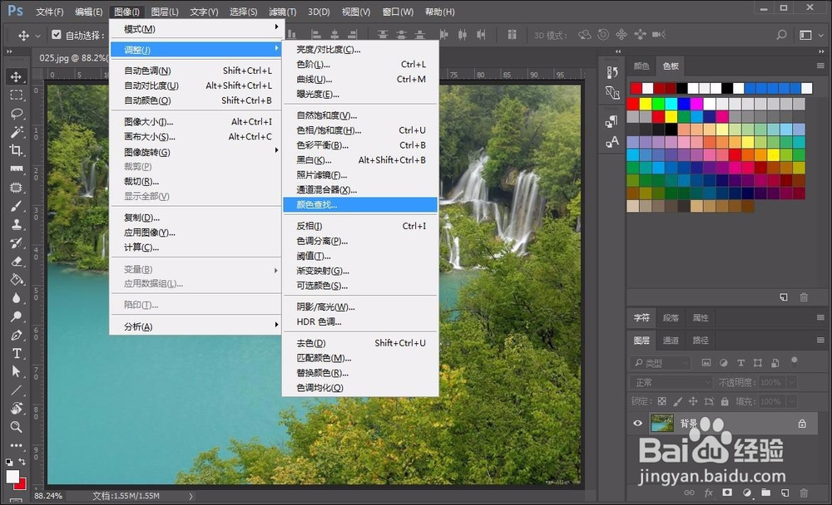832x505 pixels.
Task: Create new swatch in Swatches panel
Action: coord(784,297)
